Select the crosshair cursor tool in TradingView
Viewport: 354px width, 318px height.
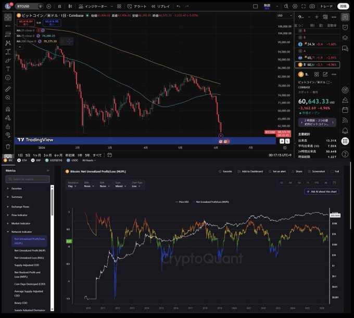click(x=8, y=17)
